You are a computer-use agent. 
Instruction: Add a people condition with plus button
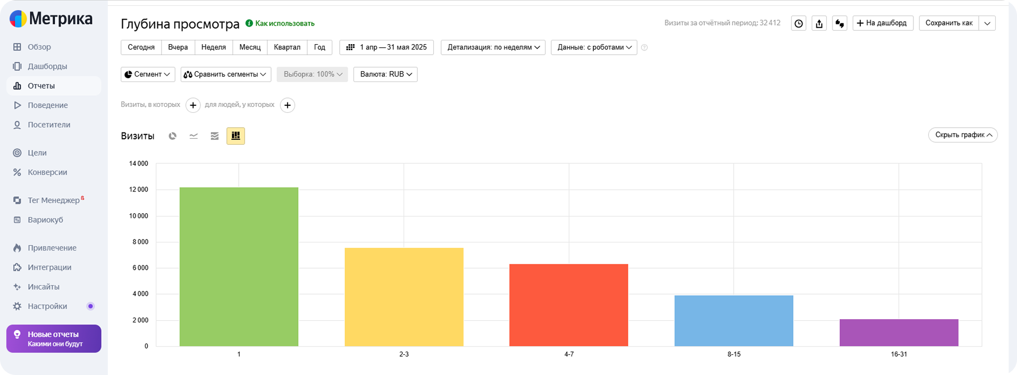pos(288,105)
